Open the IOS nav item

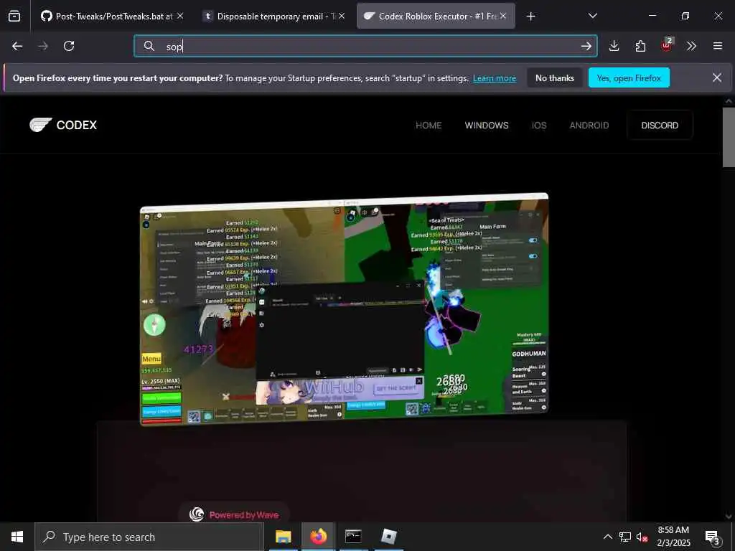539,126
